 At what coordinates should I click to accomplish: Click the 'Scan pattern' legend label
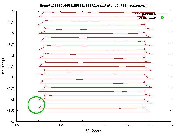pos(144,14)
